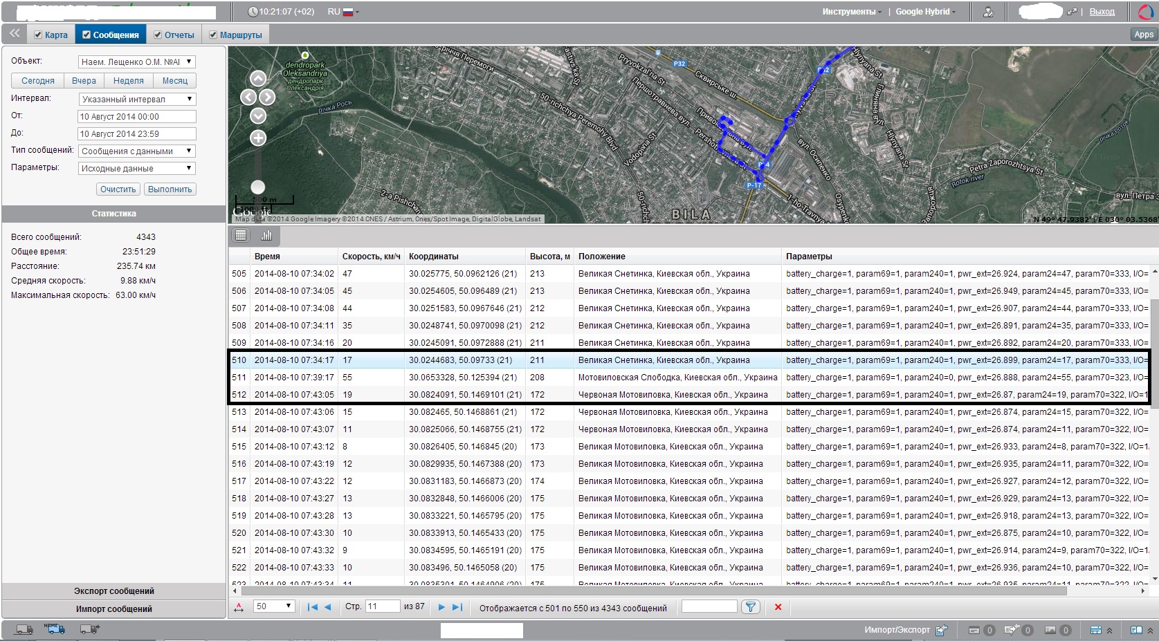
Task: Open the Инструменты menu
Action: [x=851, y=12]
